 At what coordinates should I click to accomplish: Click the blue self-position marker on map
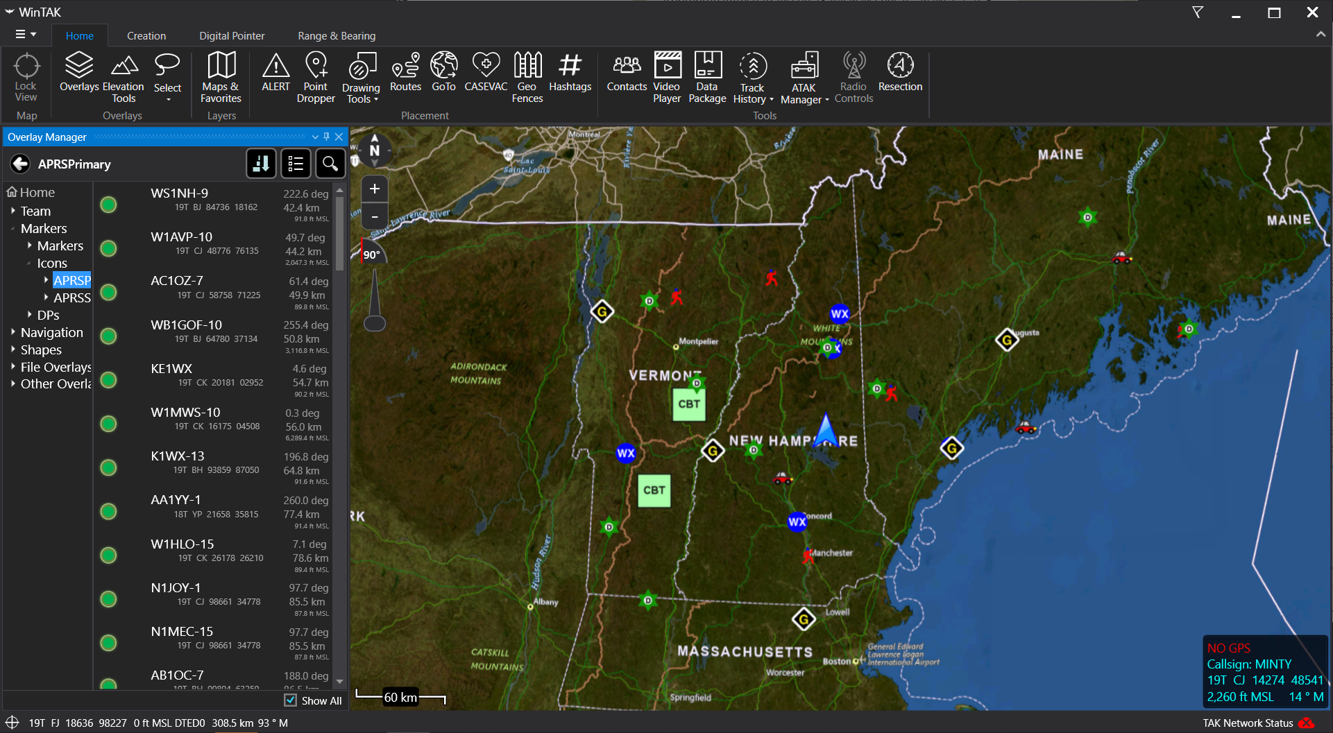pos(826,430)
